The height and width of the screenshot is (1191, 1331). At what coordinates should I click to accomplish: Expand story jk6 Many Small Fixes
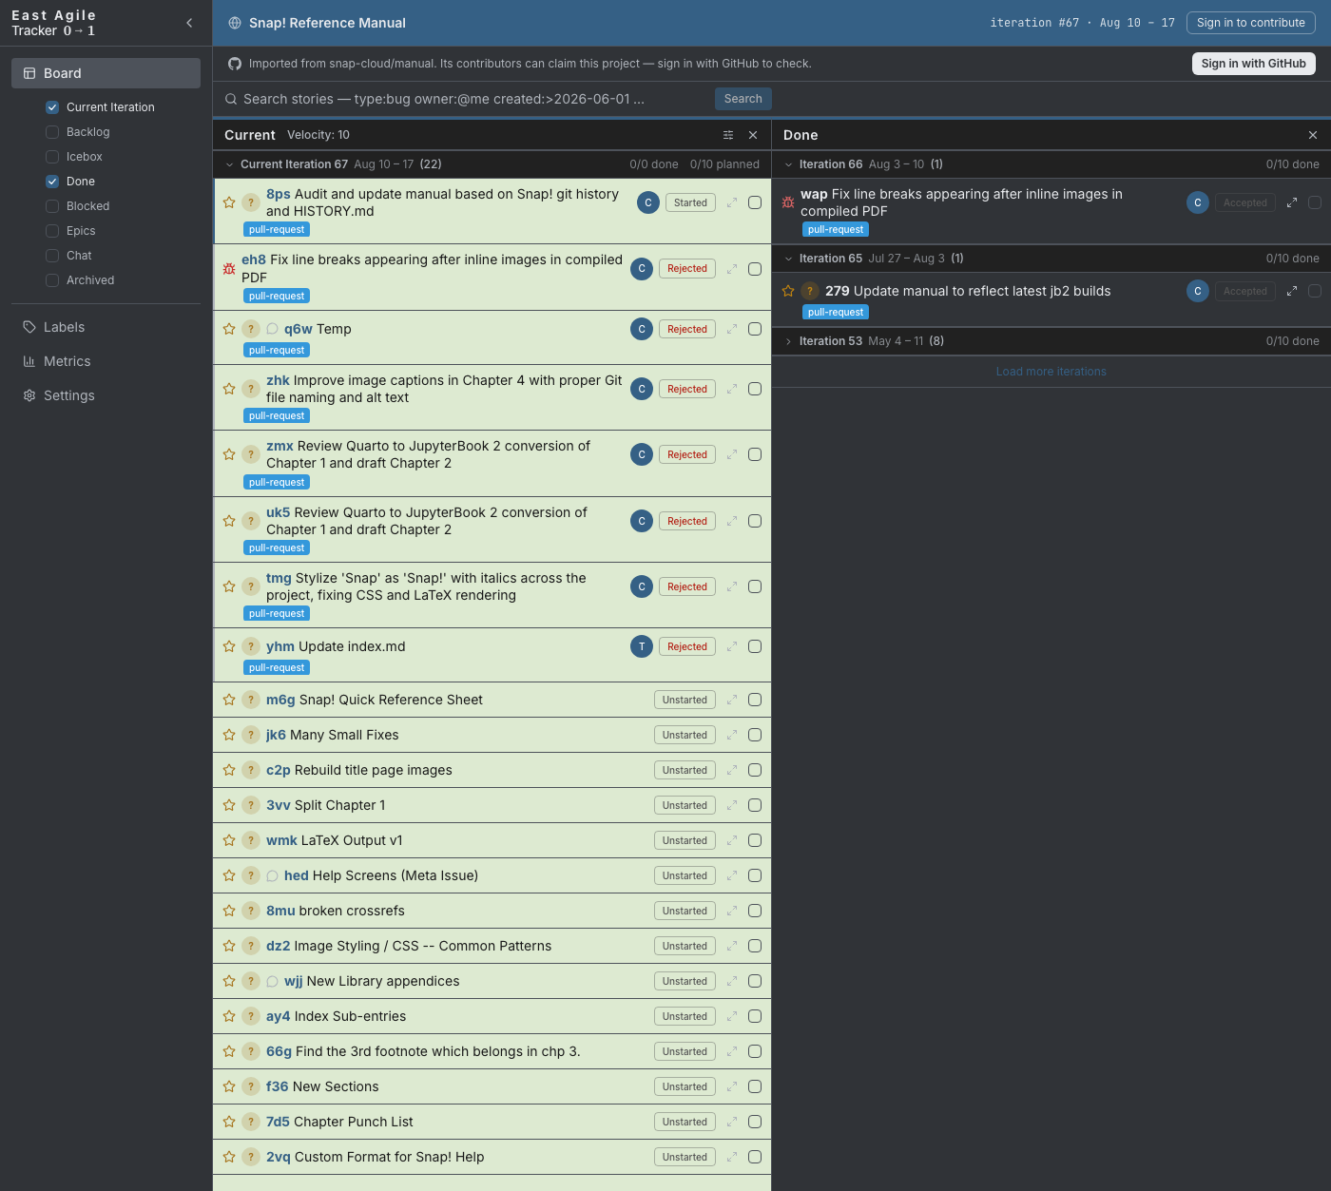[732, 735]
